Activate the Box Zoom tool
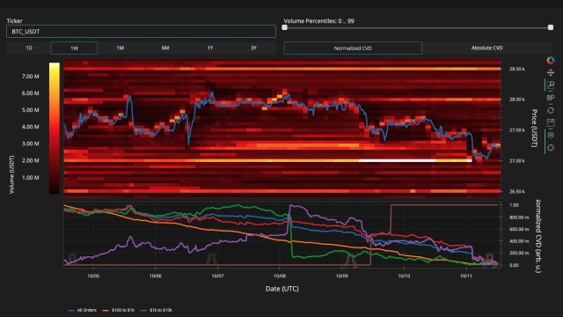This screenshot has width=563, height=317. pos(551,85)
